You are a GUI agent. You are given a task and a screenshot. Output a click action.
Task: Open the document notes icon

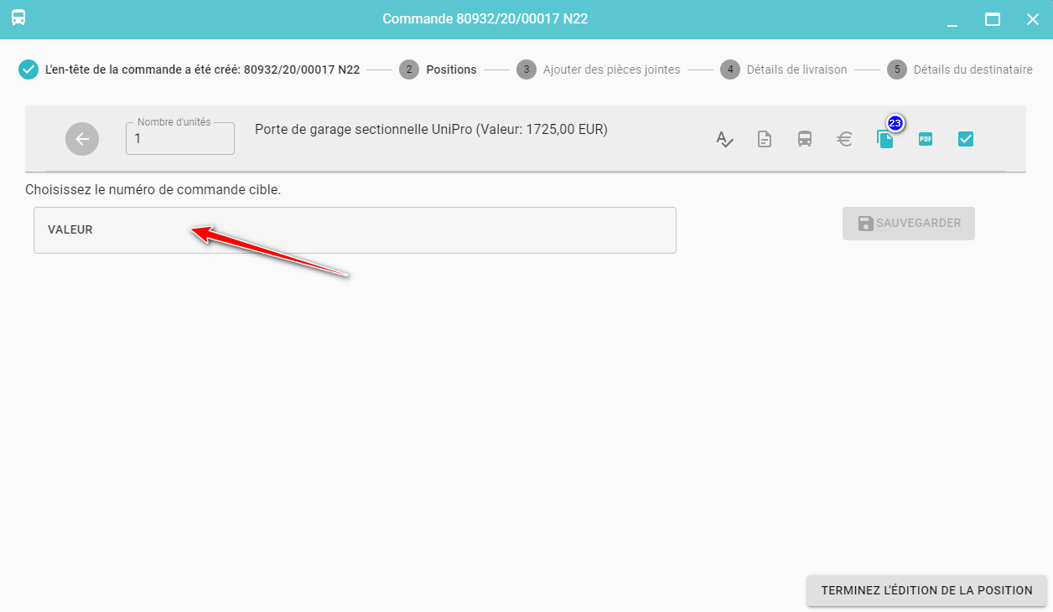(x=765, y=139)
